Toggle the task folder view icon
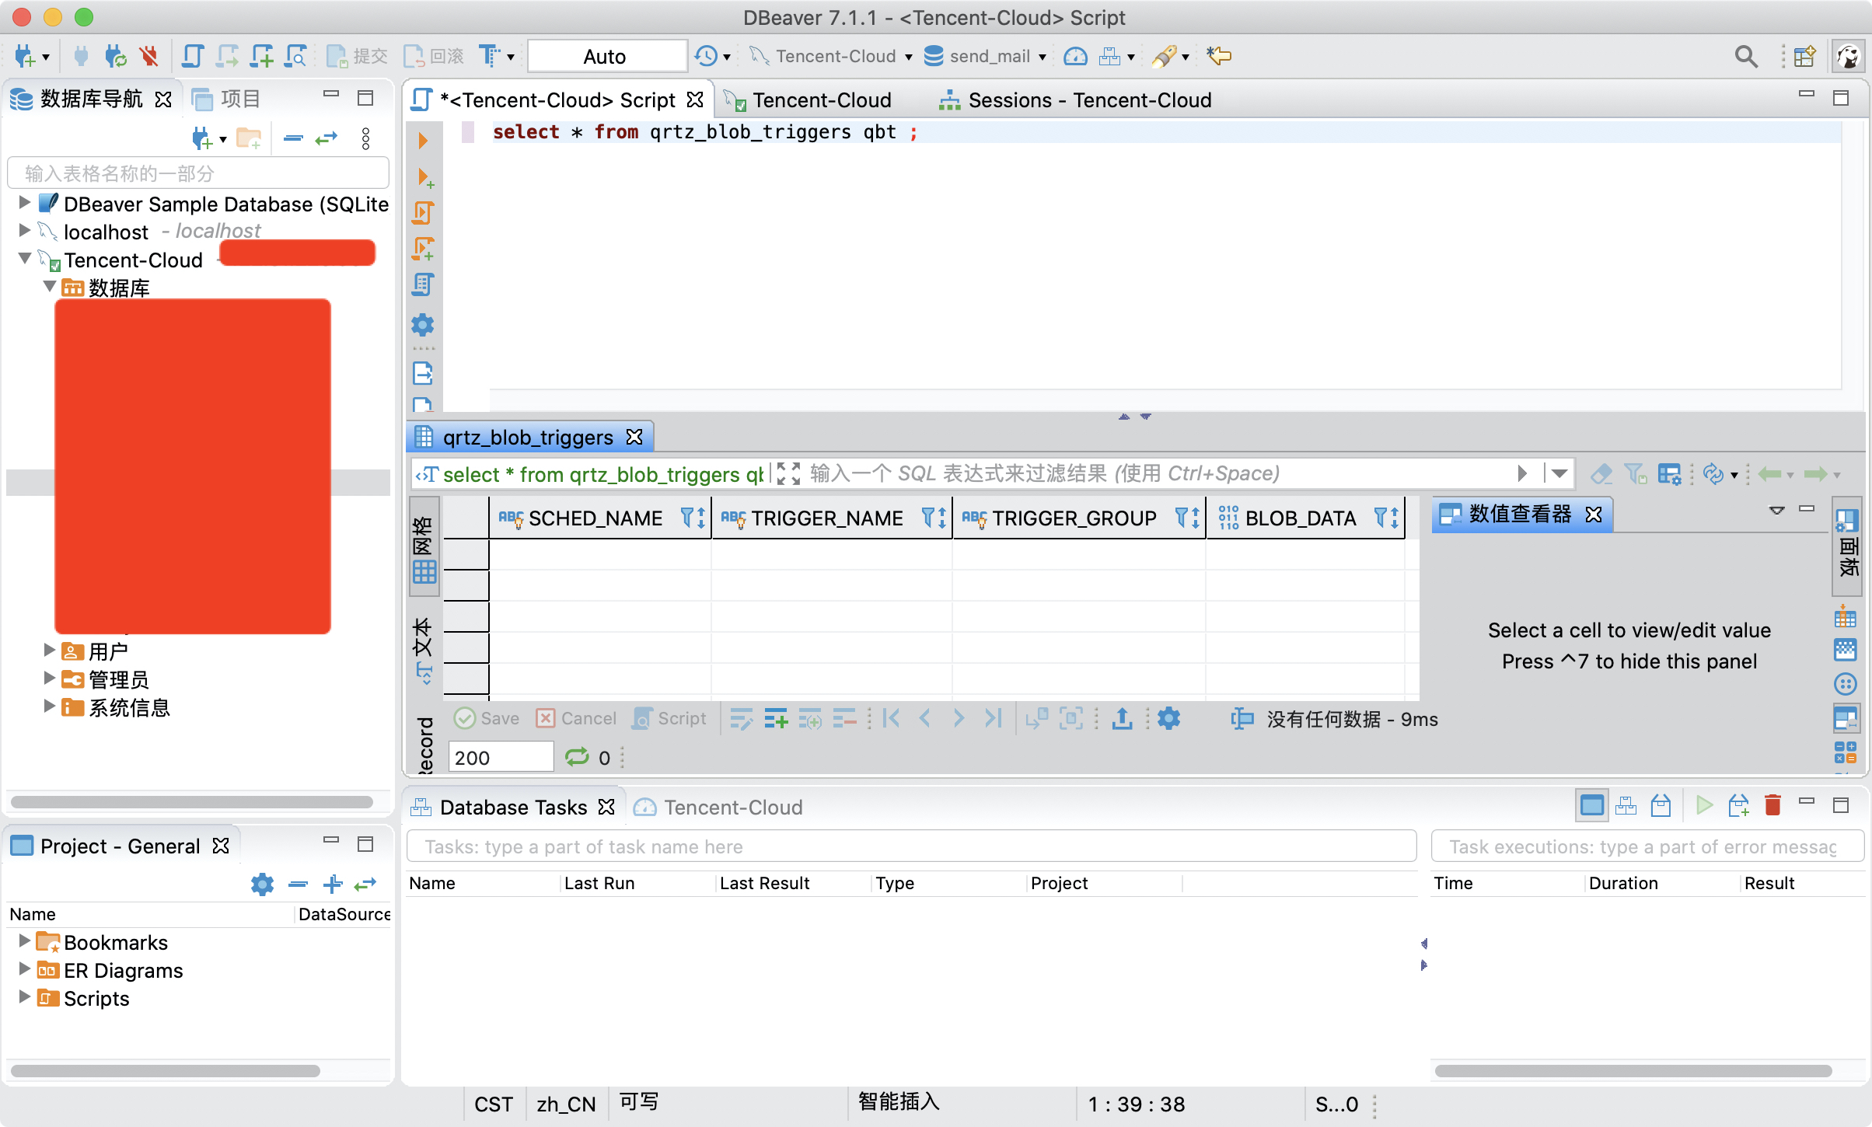The image size is (1872, 1127). tap(1591, 805)
